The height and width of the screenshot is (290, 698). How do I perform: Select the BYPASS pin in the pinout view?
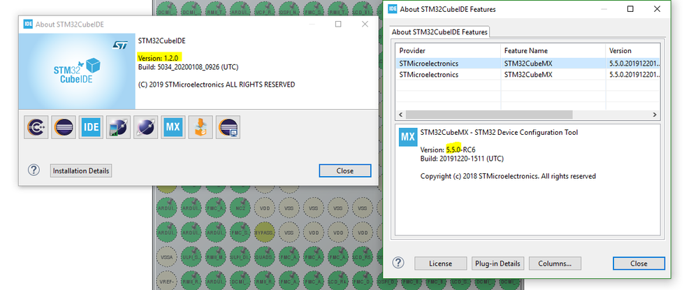point(264,233)
